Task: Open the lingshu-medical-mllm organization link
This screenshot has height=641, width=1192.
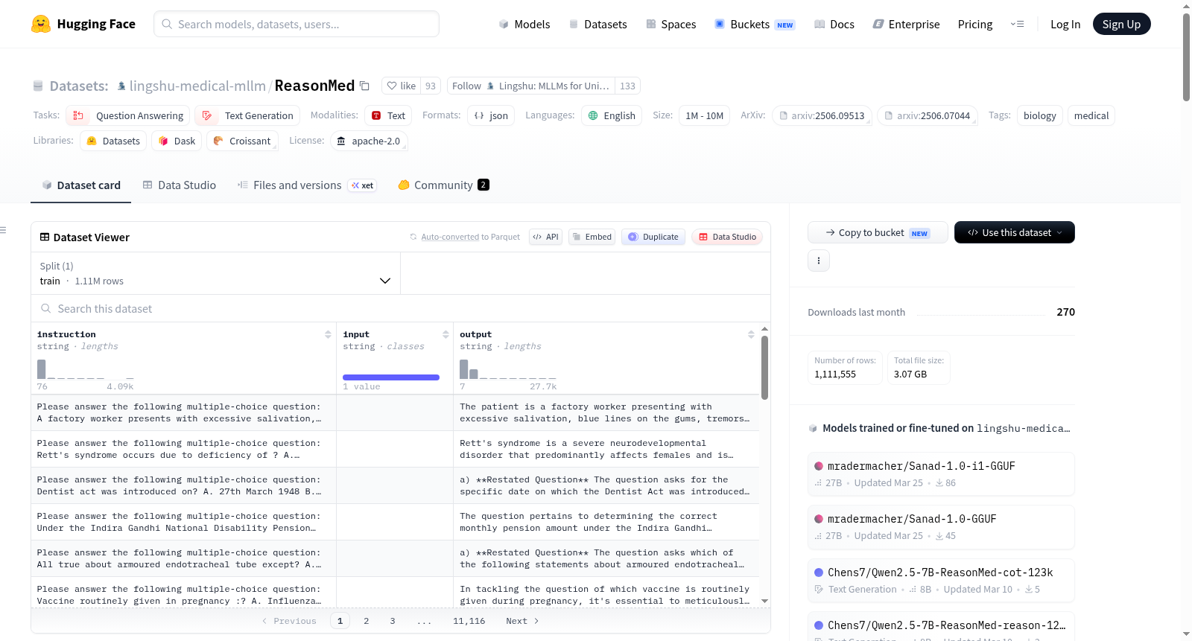Action: pyautogui.click(x=197, y=86)
